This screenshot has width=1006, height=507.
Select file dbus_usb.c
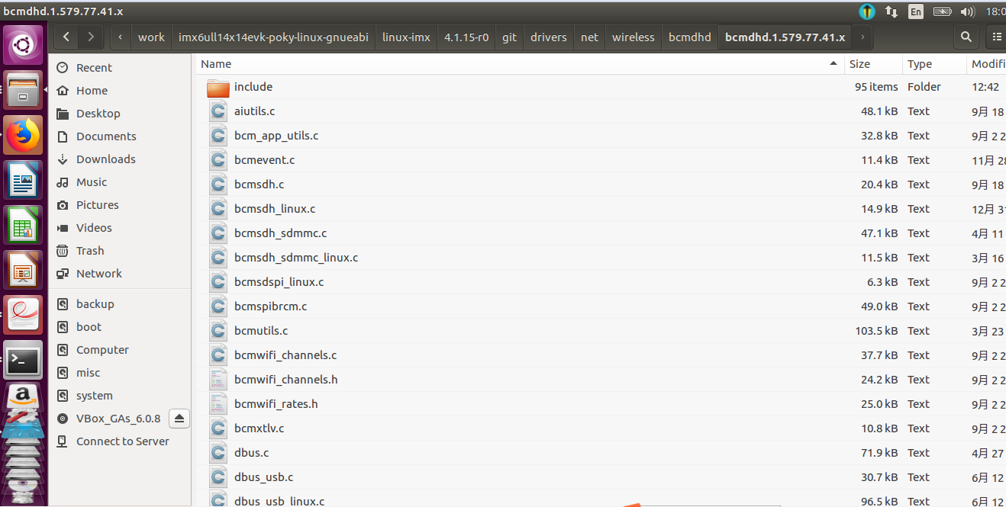263,477
